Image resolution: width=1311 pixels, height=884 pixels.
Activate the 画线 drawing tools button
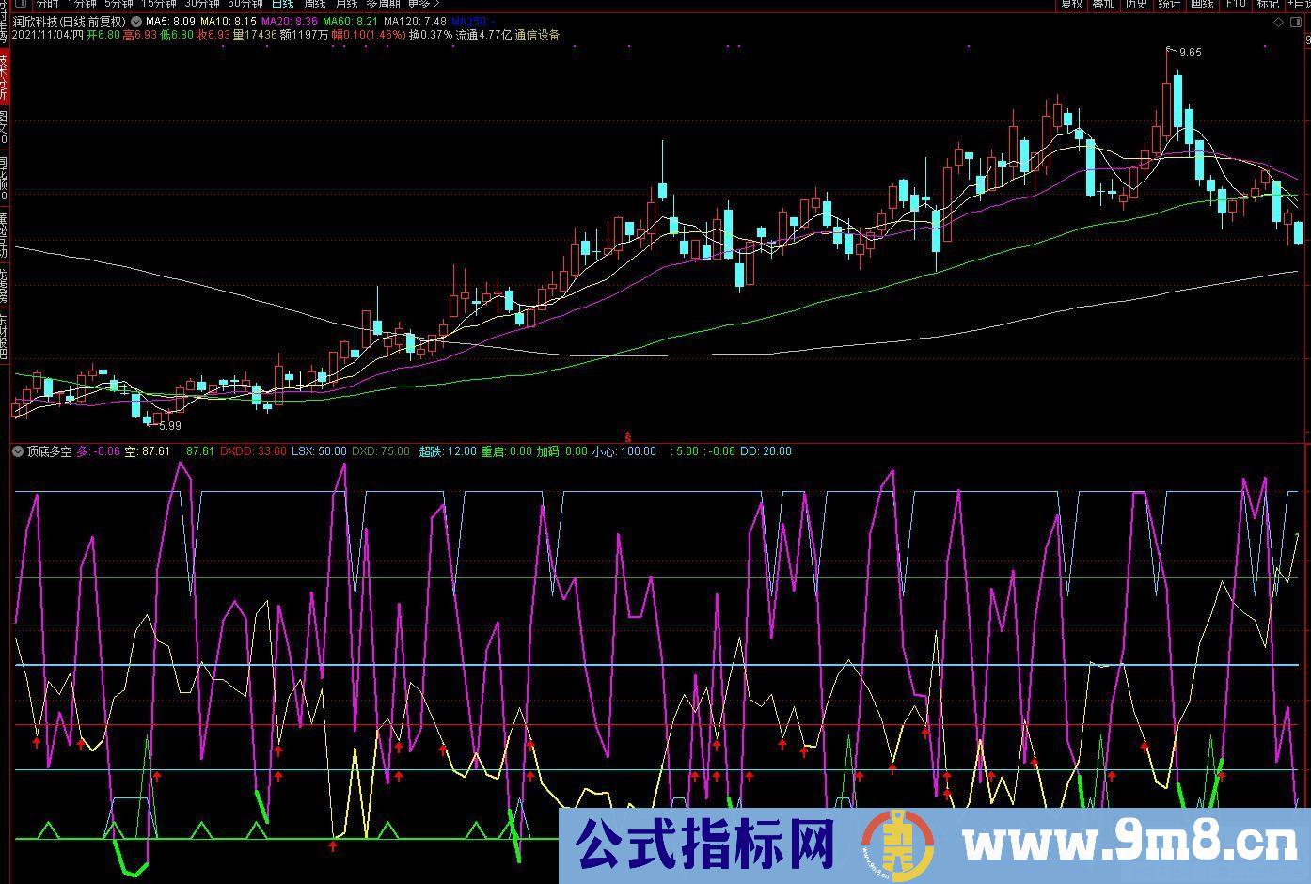coord(1202,4)
